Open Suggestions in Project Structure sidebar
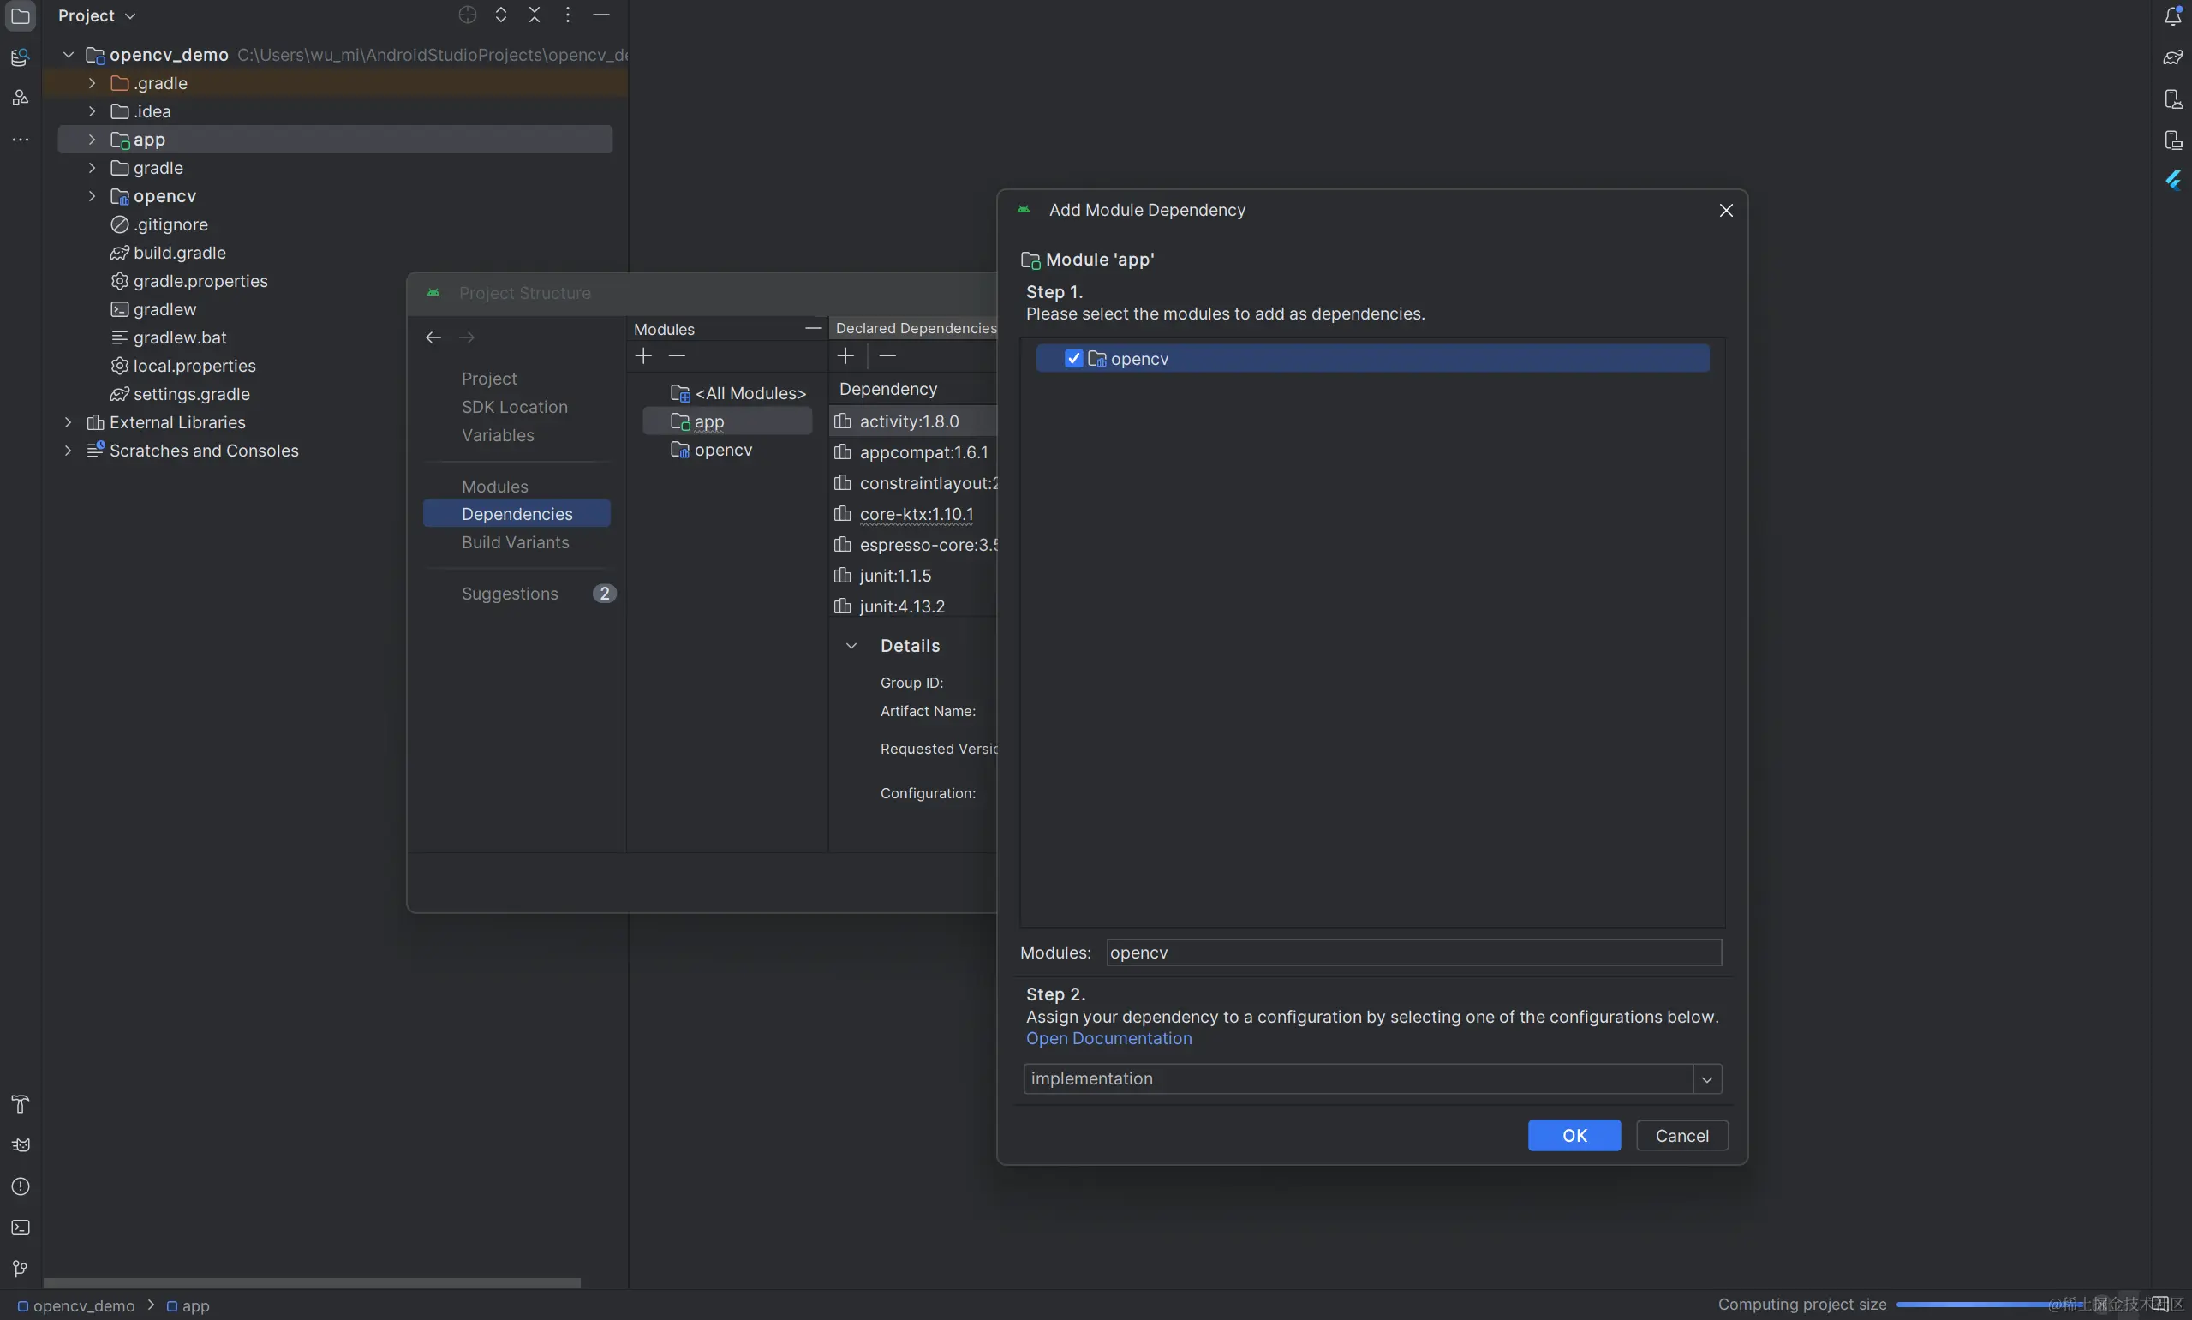Screen dimensions: 2192x1320 click(x=510, y=594)
